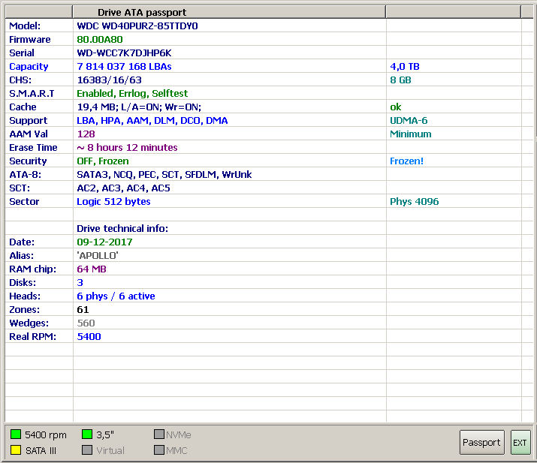Viewport: 537px width, 463px height.
Task: Click the 'S.M.A.R.T' row label
Action: (x=32, y=93)
